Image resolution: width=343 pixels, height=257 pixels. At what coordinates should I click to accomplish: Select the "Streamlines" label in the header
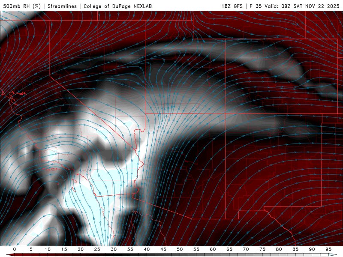(62, 6)
